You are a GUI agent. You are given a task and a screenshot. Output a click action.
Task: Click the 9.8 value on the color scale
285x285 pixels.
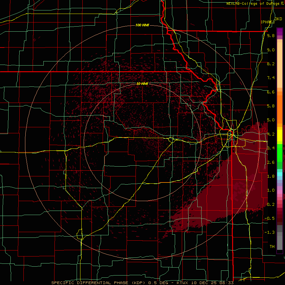coord(271,36)
